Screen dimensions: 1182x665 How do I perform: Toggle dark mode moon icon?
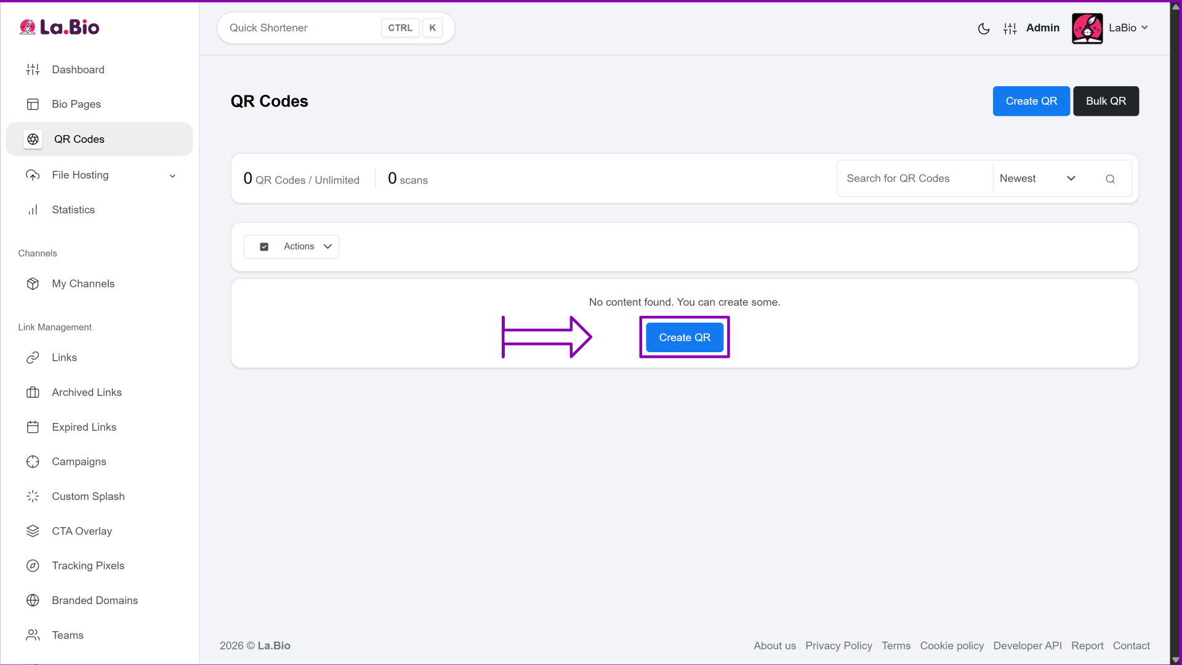[x=983, y=28]
